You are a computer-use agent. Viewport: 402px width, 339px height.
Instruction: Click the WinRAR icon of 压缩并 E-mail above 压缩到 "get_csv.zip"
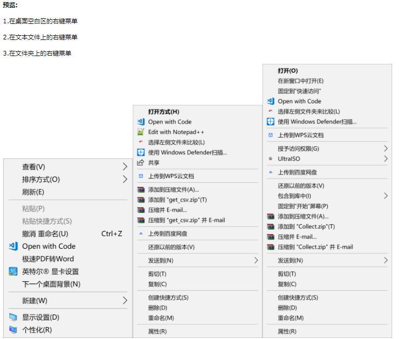[141, 210]
